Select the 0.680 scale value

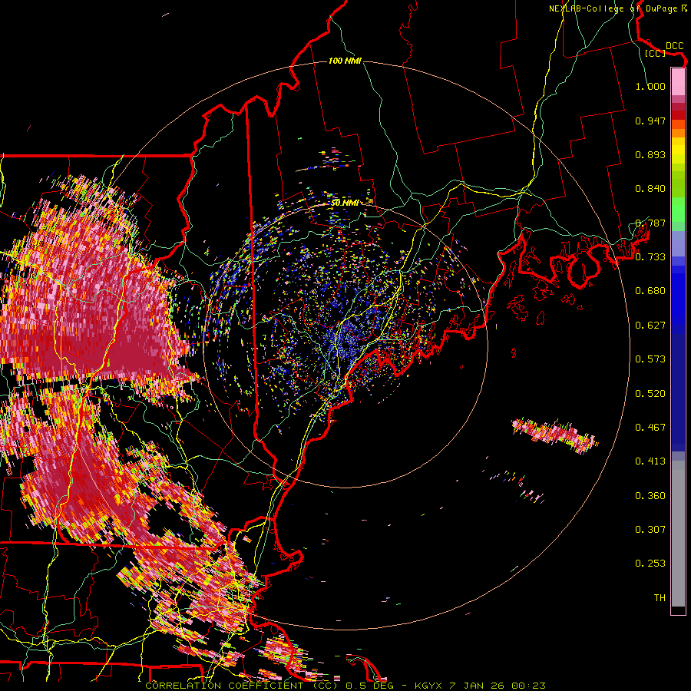(x=650, y=291)
